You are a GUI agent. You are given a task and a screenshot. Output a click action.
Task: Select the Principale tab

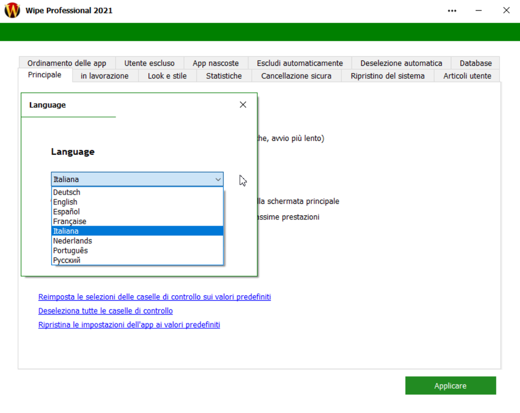pyautogui.click(x=45, y=75)
